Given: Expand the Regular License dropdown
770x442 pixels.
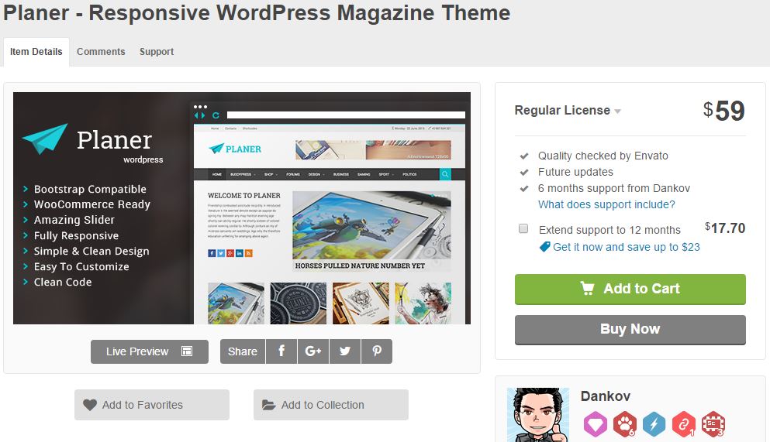Looking at the screenshot, I should (x=568, y=110).
